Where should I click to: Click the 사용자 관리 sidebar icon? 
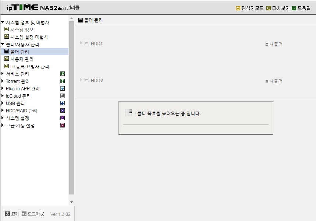[7, 59]
